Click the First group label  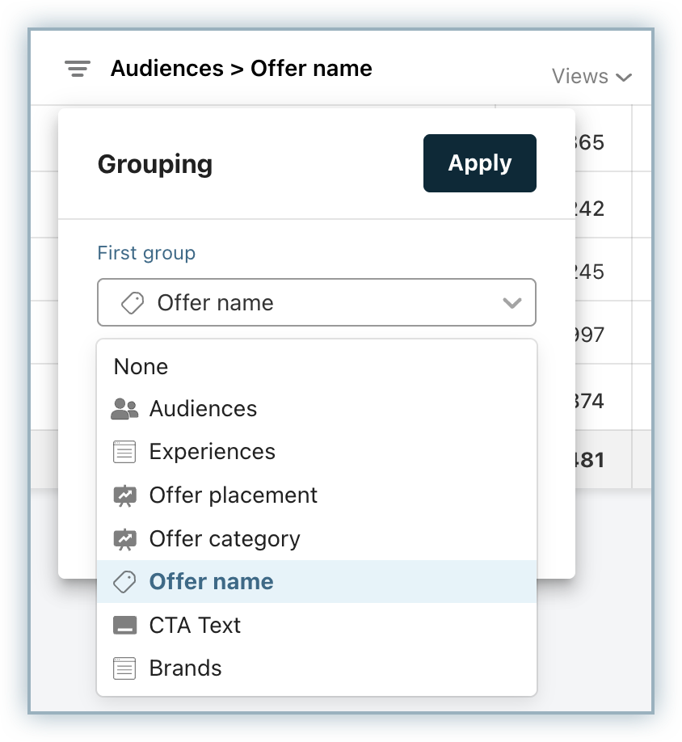pyautogui.click(x=146, y=253)
